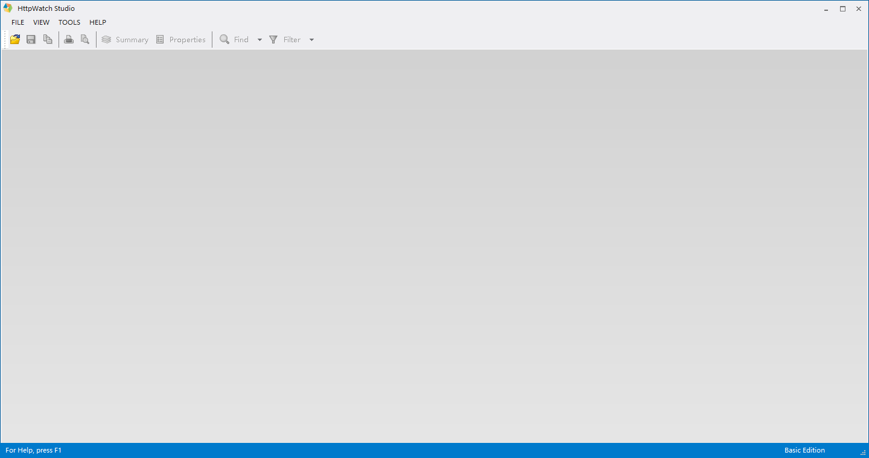Print the capture log
869x458 pixels.
[68, 39]
